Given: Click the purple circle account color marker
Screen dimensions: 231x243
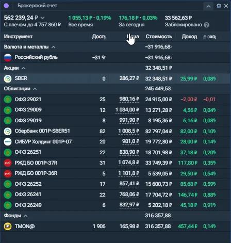Looking at the screenshot, I should pyautogui.click(x=6, y=6).
